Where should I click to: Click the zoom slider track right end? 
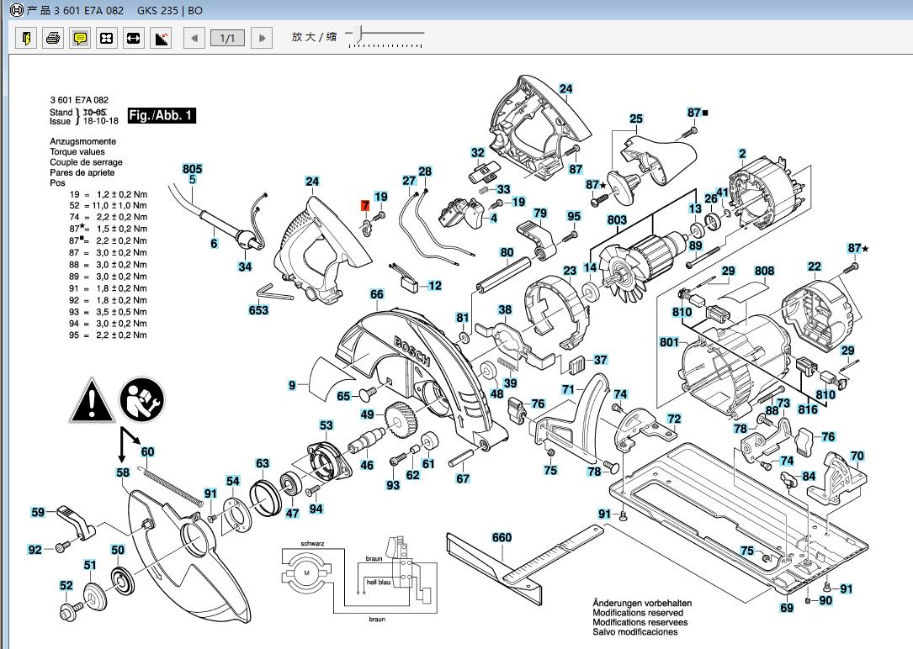pos(422,33)
